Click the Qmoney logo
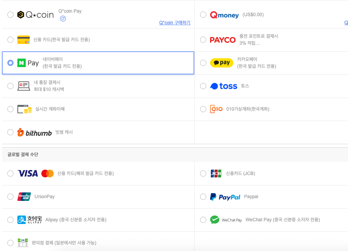Screen dimensions: 348x251 click(x=224, y=15)
